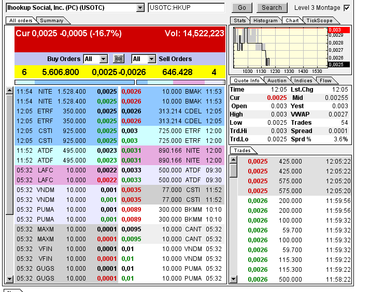370x292 pixels.
Task: Show the Stats tab
Action: pos(240,20)
